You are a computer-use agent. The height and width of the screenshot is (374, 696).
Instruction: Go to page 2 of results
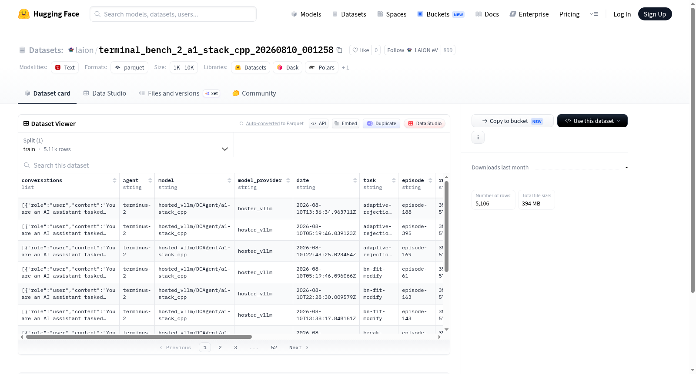click(x=220, y=348)
